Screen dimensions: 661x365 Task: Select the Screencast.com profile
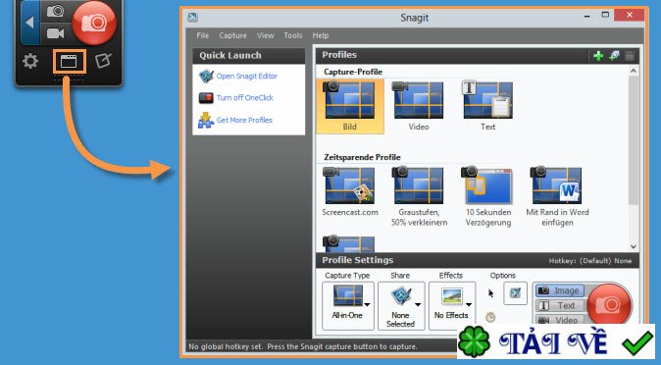click(x=350, y=191)
